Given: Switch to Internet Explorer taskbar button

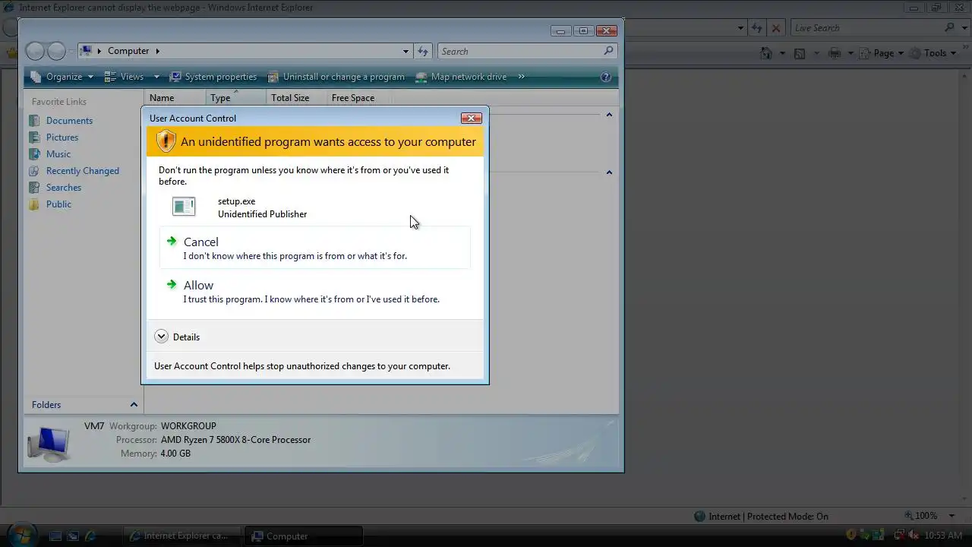Looking at the screenshot, I should (x=182, y=536).
